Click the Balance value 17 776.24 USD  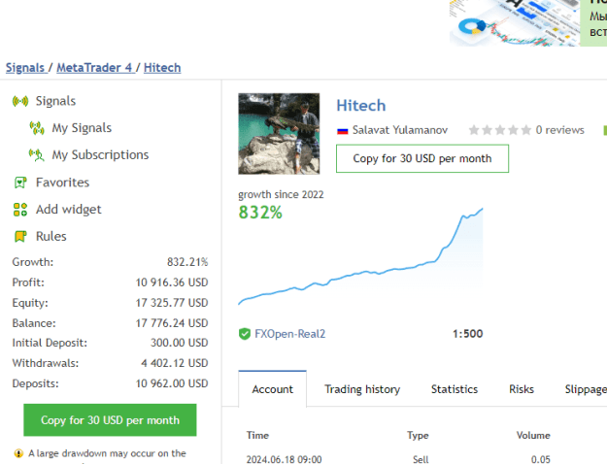coord(172,322)
